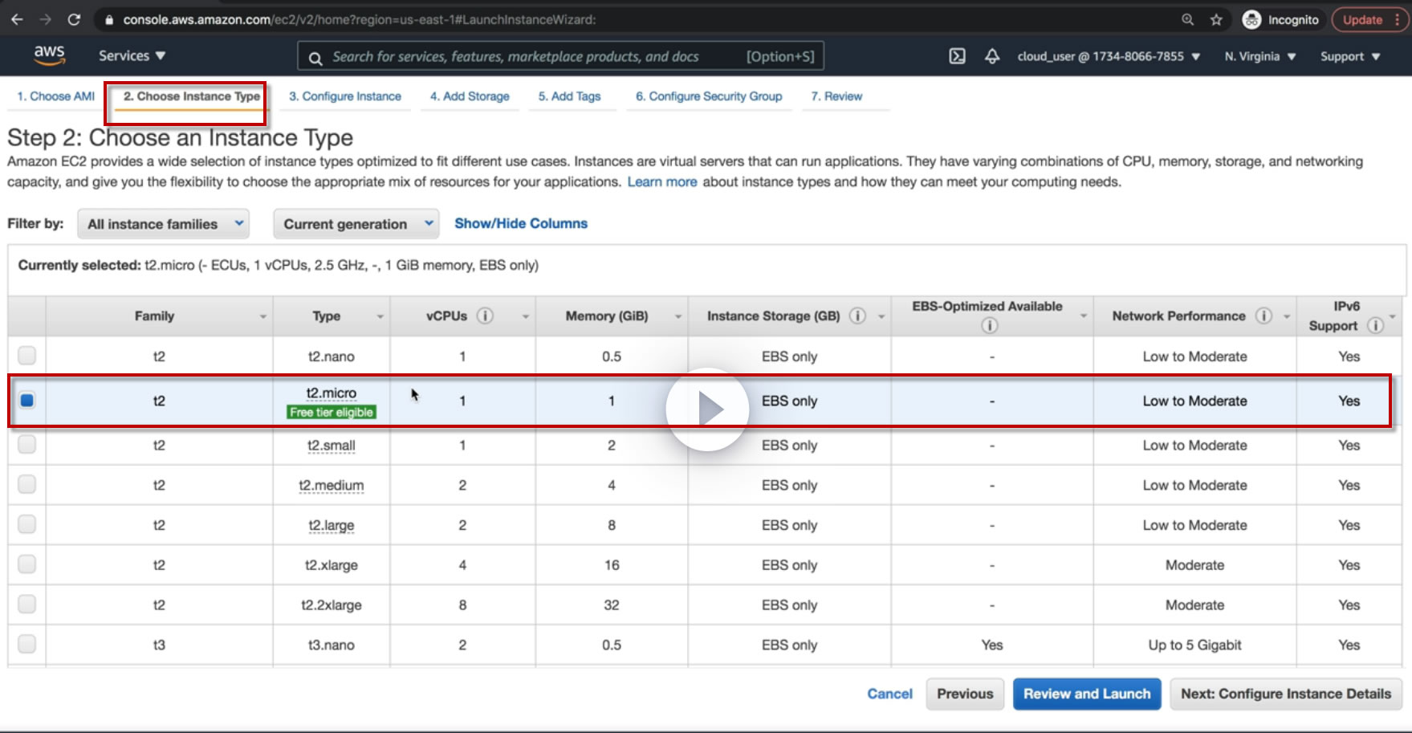Expand the N. Virginia region dropdown
The height and width of the screenshot is (733, 1412).
coord(1259,56)
